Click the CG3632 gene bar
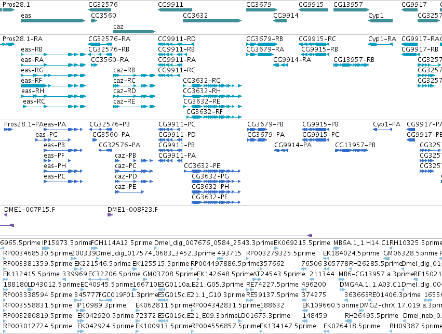The width and height of the screenshot is (442, 334). click(212, 21)
